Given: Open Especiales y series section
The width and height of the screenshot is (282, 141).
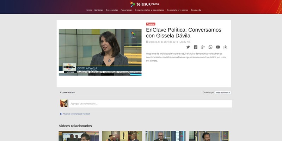Looking at the screenshot, I should 177,10.
